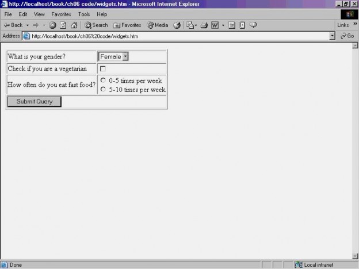The image size is (359, 269).
Task: Open the Search pane from the toolbar
Action: pos(96,25)
